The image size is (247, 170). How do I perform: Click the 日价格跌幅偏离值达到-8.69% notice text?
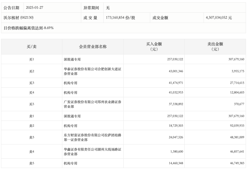tap(29, 28)
